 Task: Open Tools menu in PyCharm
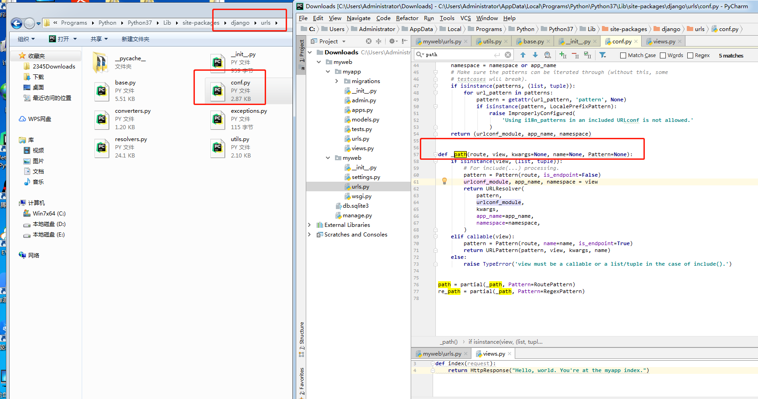click(447, 18)
